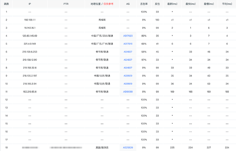The height and width of the screenshot is (151, 236).
Task: Select slowest latency 63 in hop 10
Action: tap(209, 84)
